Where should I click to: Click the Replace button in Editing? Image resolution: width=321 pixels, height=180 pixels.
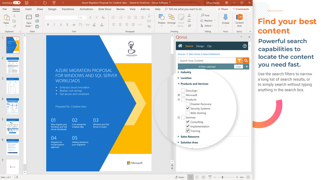pos(208,21)
